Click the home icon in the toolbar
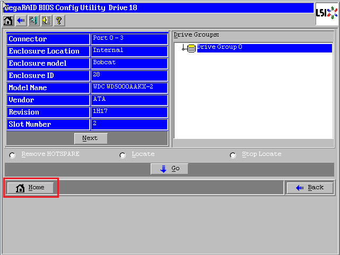Screen dimensions: 340x255 tap(8, 21)
